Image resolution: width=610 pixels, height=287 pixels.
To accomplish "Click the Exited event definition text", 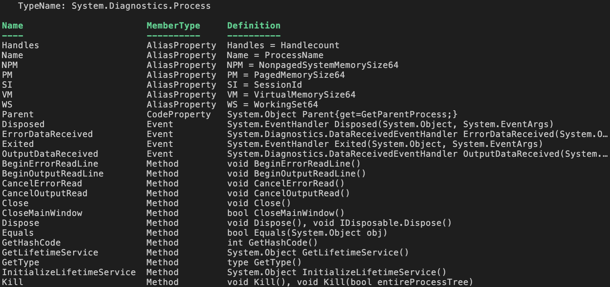I will click(x=385, y=144).
